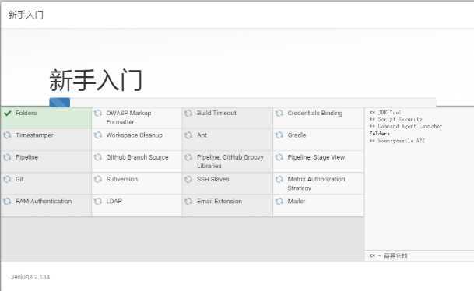The image size is (474, 291).
Task: Click the blue installation progress bar
Action: coord(60,103)
